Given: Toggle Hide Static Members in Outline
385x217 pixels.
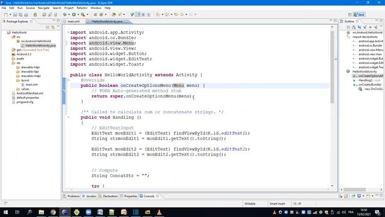Looking at the screenshot, I should point(365,27).
